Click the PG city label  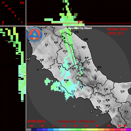pyautogui.click(x=65, y=51)
